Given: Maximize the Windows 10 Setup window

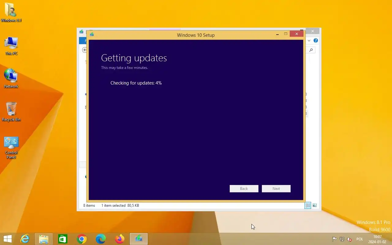Looking at the screenshot, I should coord(286,34).
